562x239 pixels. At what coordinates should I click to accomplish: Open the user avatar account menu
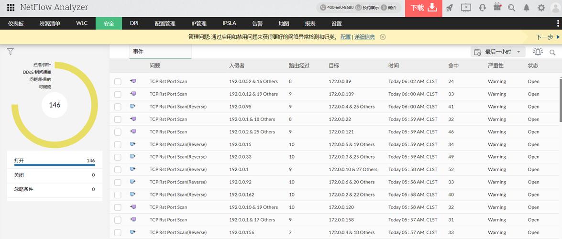click(x=555, y=8)
